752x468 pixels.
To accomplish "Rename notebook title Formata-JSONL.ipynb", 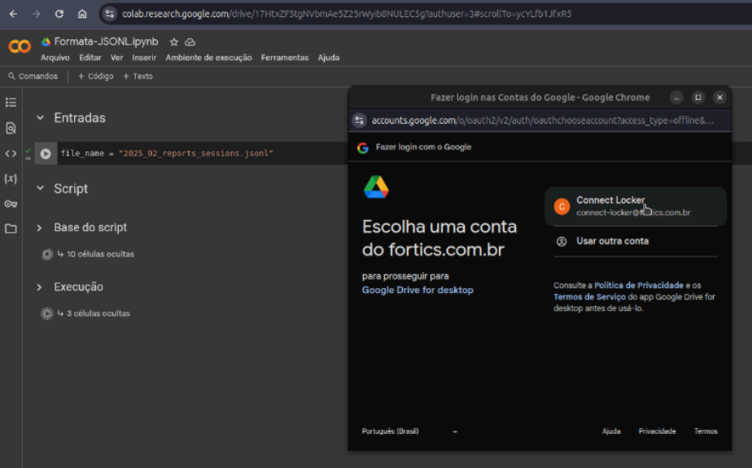I will coord(106,42).
